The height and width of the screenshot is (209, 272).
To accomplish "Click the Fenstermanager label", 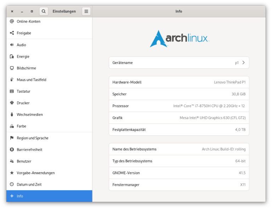I will pyautogui.click(x=126, y=185).
